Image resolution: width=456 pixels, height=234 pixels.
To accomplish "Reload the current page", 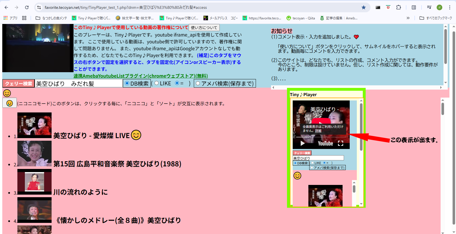I will point(27,7).
